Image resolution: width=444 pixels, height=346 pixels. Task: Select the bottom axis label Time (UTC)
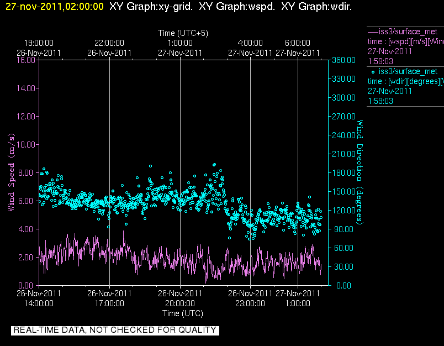pyautogui.click(x=183, y=313)
